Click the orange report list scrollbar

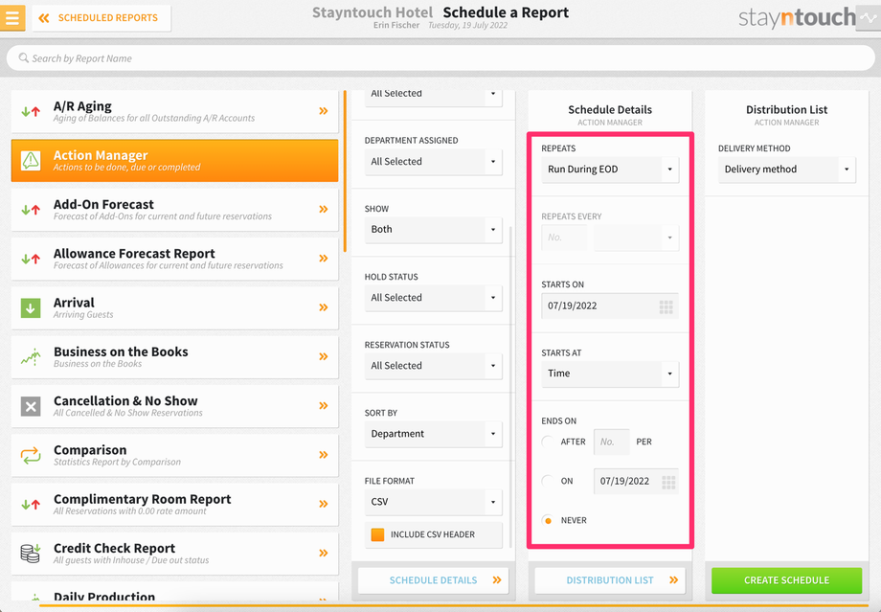click(345, 171)
